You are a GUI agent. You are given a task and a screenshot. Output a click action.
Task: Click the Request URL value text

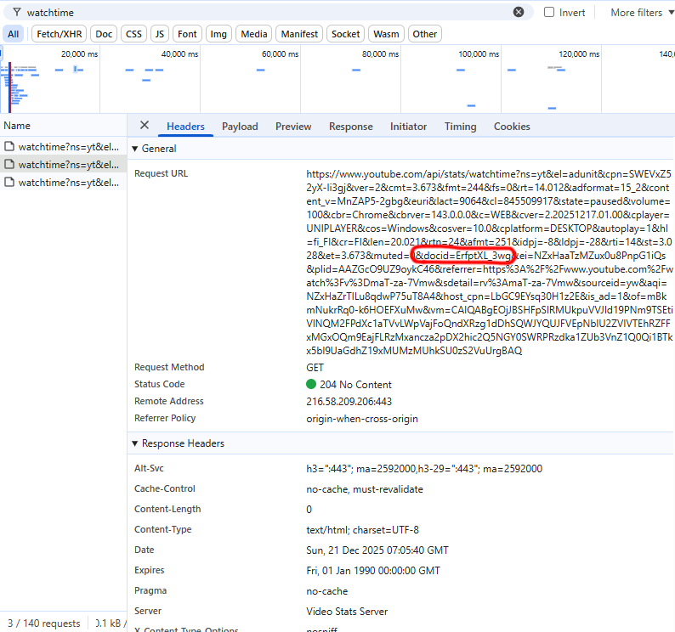point(490,262)
